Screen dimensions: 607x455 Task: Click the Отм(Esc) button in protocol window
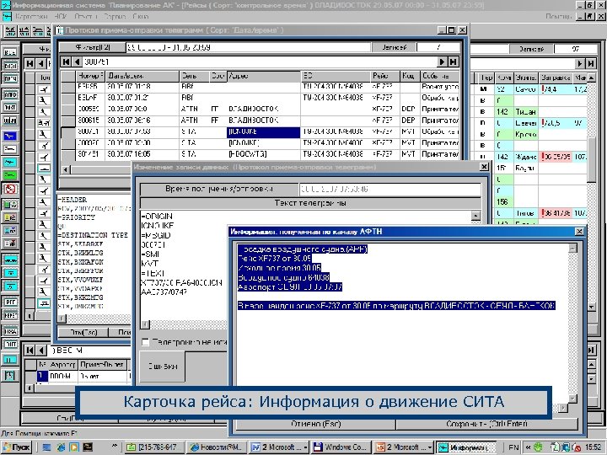83,332
